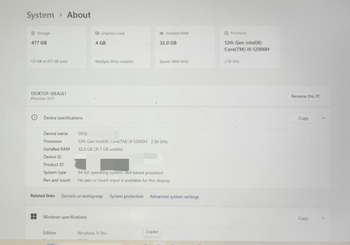Click the Graphics Card icon
350x245 pixels.
pos(97,33)
